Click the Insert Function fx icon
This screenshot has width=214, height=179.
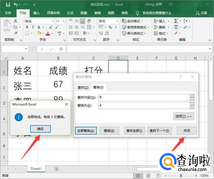[61, 49]
